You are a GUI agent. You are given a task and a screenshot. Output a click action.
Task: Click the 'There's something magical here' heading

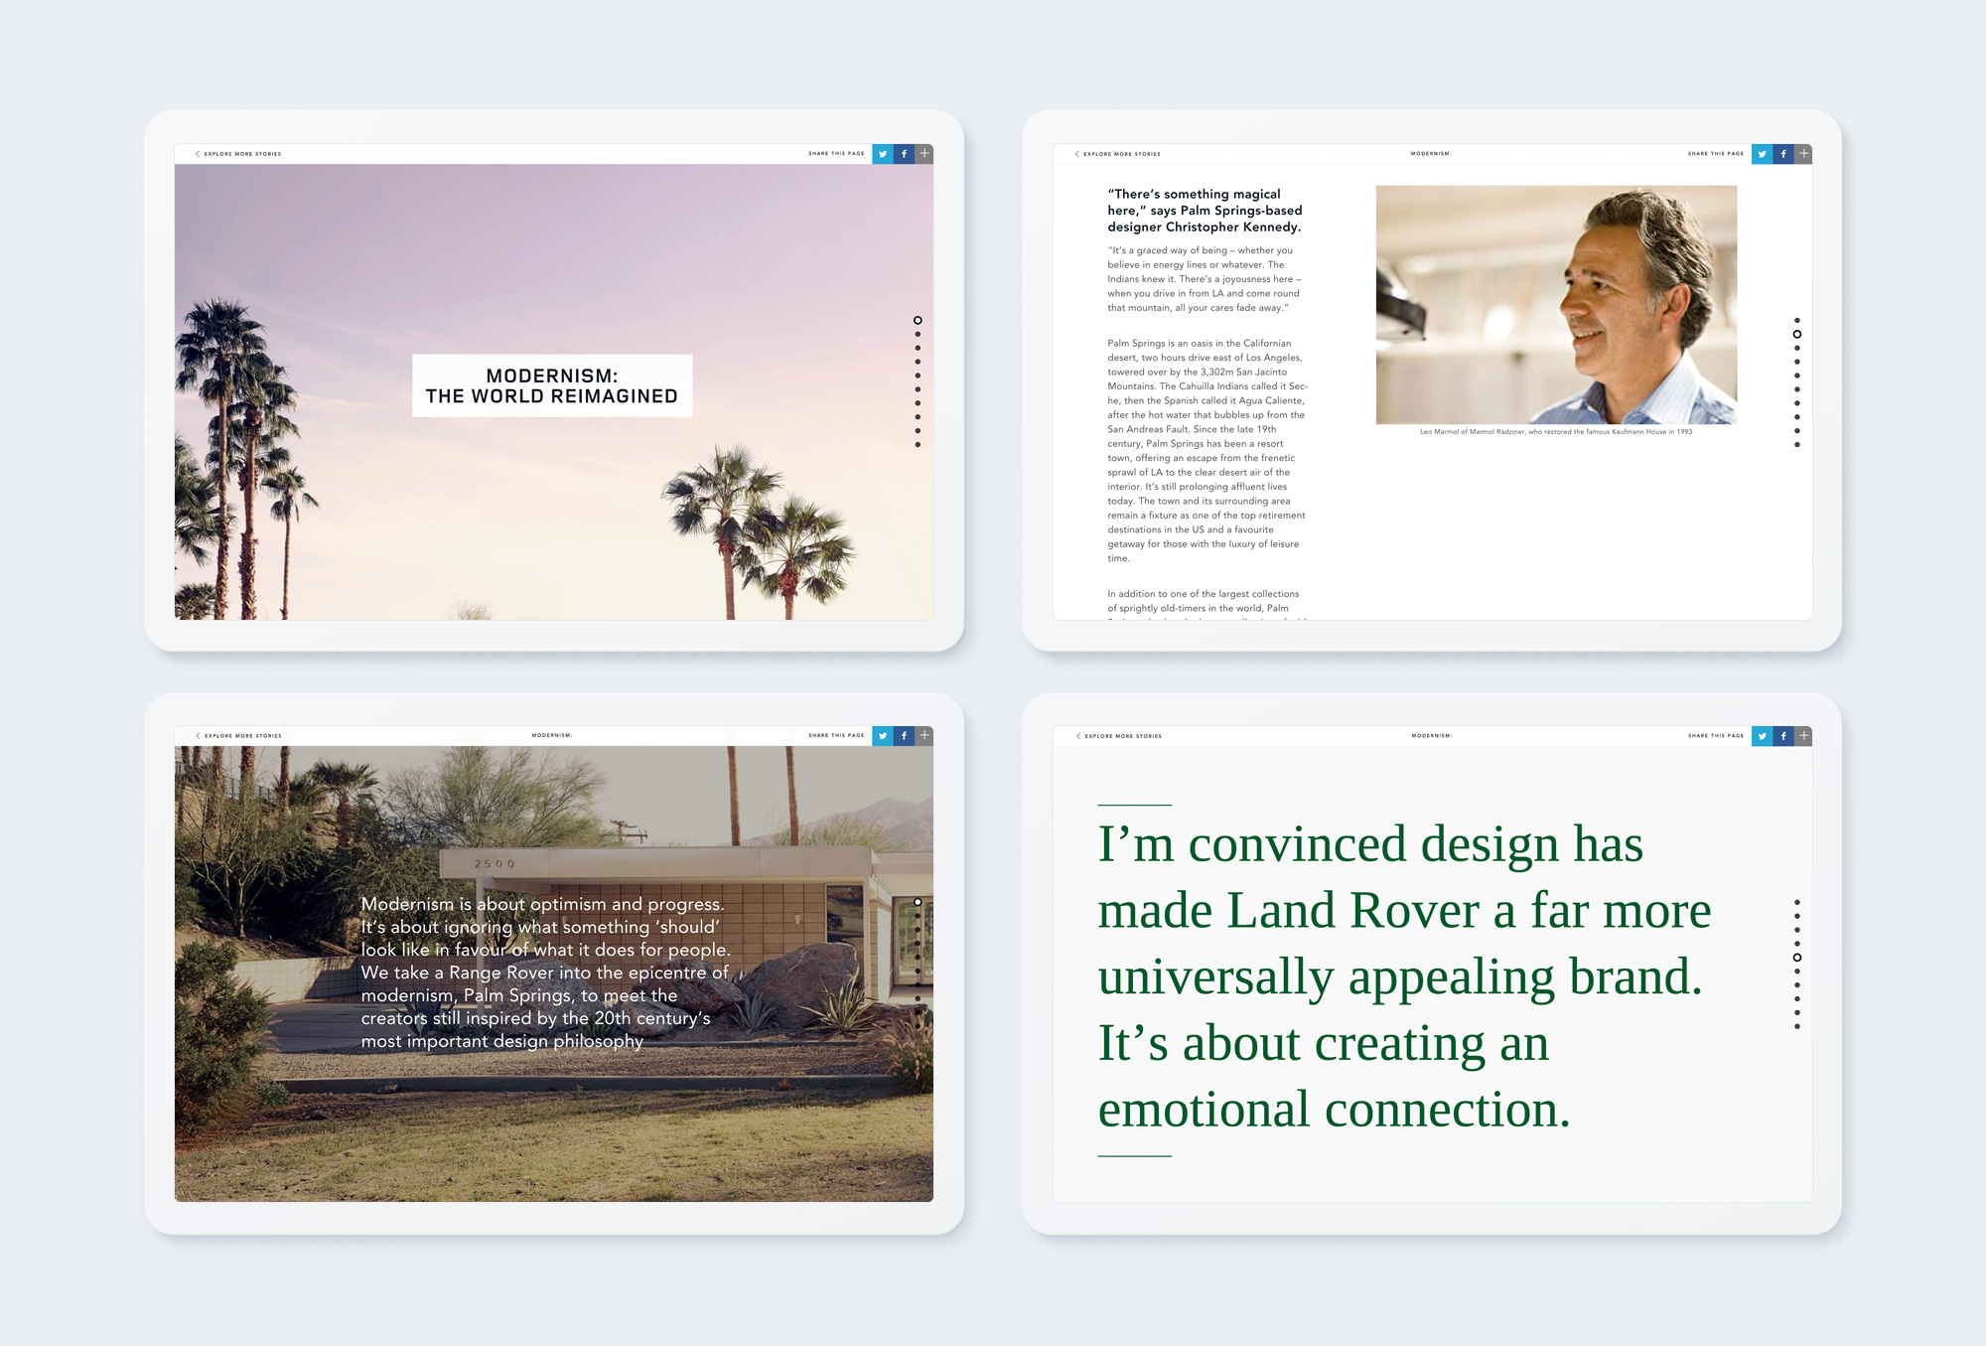1205,211
